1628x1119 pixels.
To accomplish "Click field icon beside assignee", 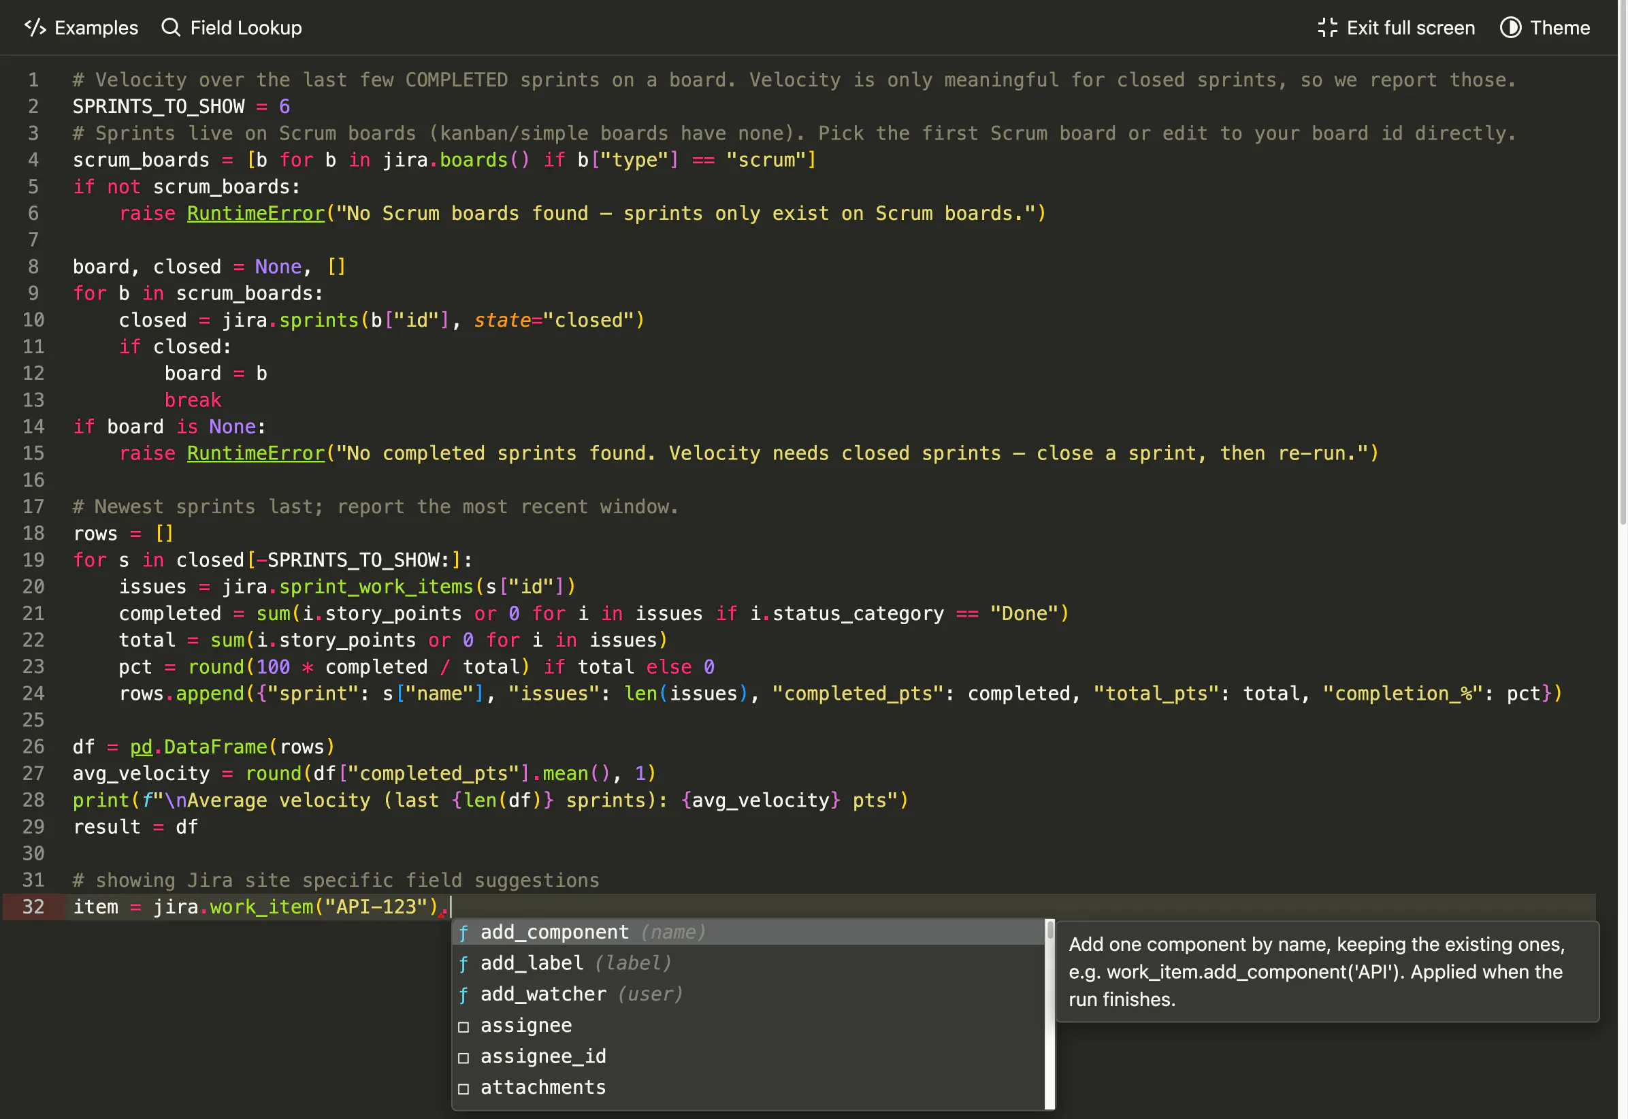I will tap(463, 1027).
